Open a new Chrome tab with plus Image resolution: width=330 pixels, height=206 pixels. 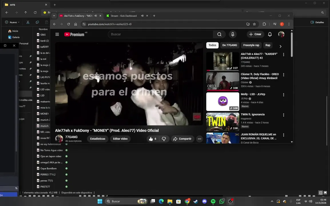click(x=154, y=16)
